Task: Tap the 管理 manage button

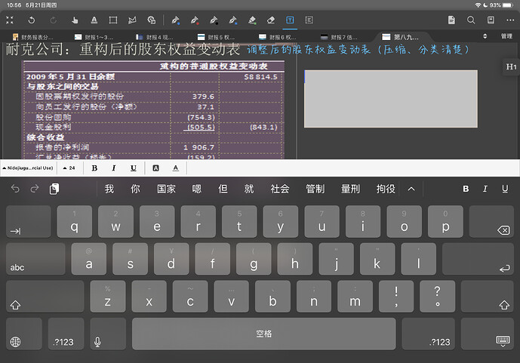Action: click(506, 36)
